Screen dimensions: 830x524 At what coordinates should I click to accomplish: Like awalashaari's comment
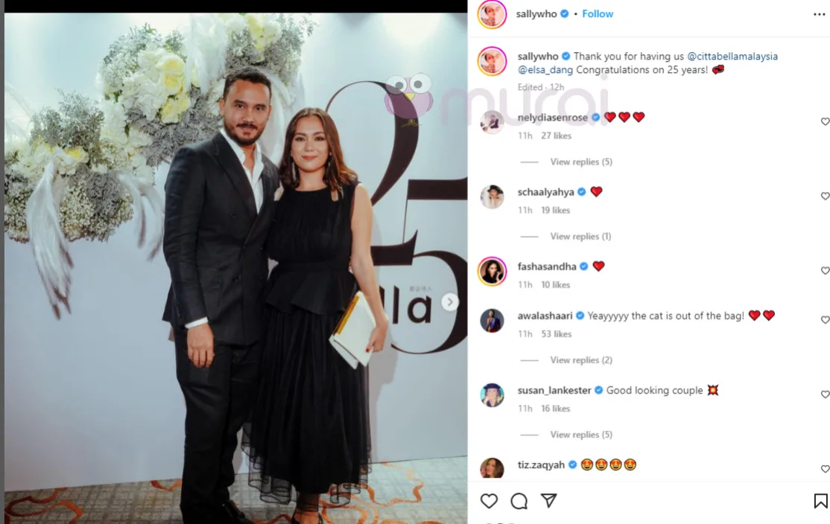(x=824, y=320)
